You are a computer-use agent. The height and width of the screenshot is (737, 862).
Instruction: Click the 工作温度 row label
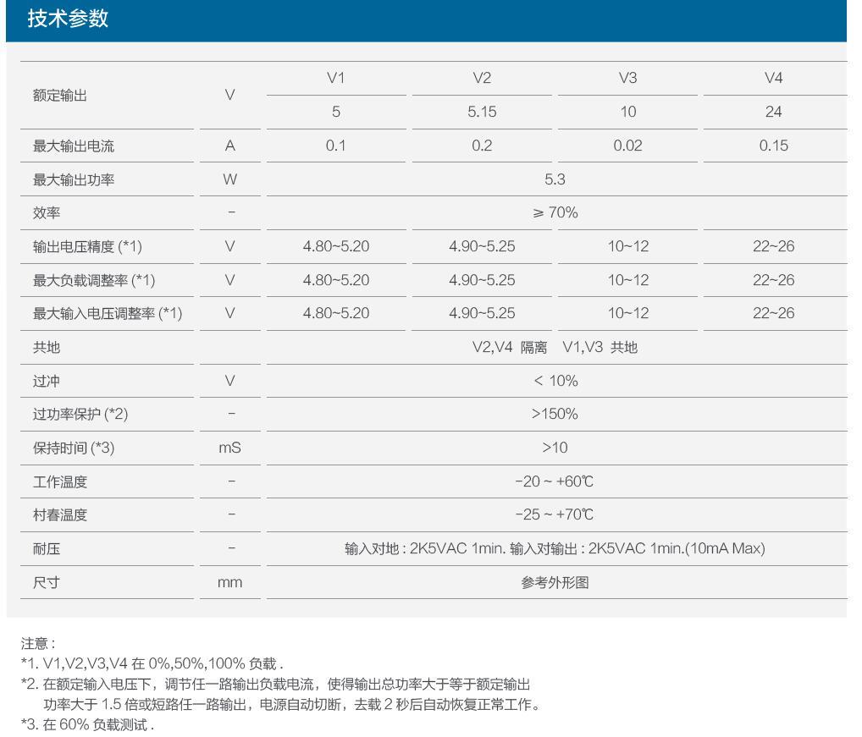pyautogui.click(x=60, y=482)
